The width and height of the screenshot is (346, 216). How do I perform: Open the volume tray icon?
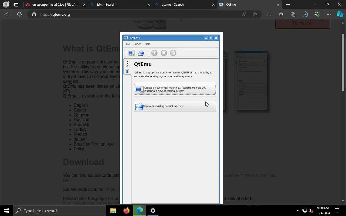(311, 211)
